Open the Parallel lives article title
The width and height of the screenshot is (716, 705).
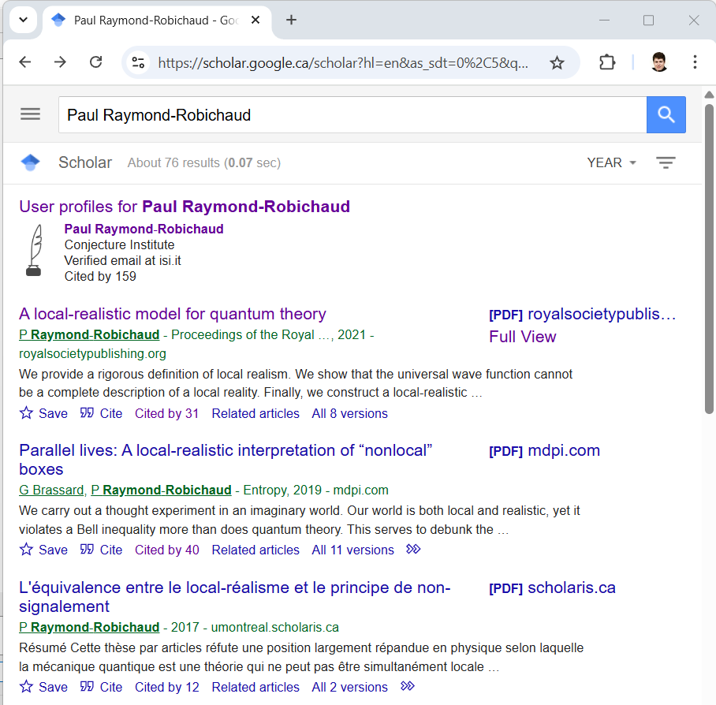226,460
